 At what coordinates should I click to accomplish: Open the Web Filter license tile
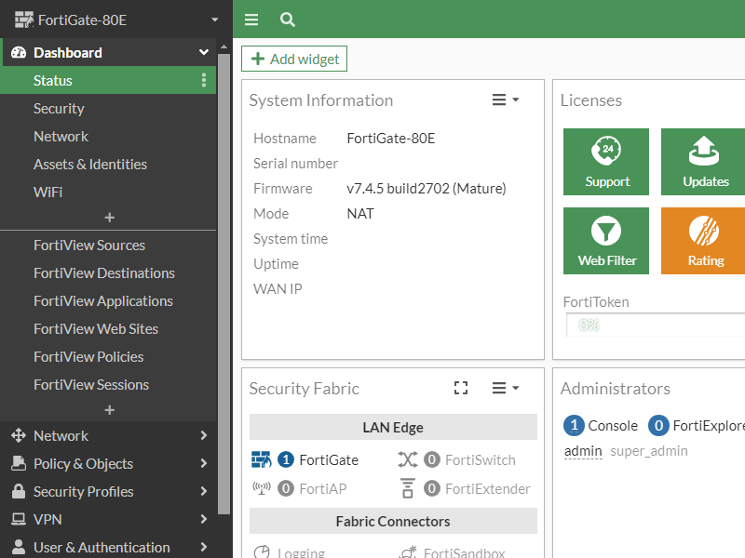(606, 241)
